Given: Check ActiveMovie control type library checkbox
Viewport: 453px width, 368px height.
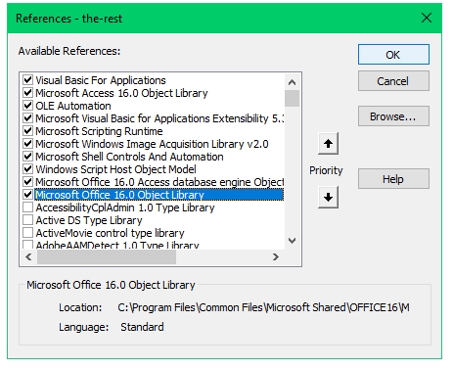Looking at the screenshot, I should 27,233.
